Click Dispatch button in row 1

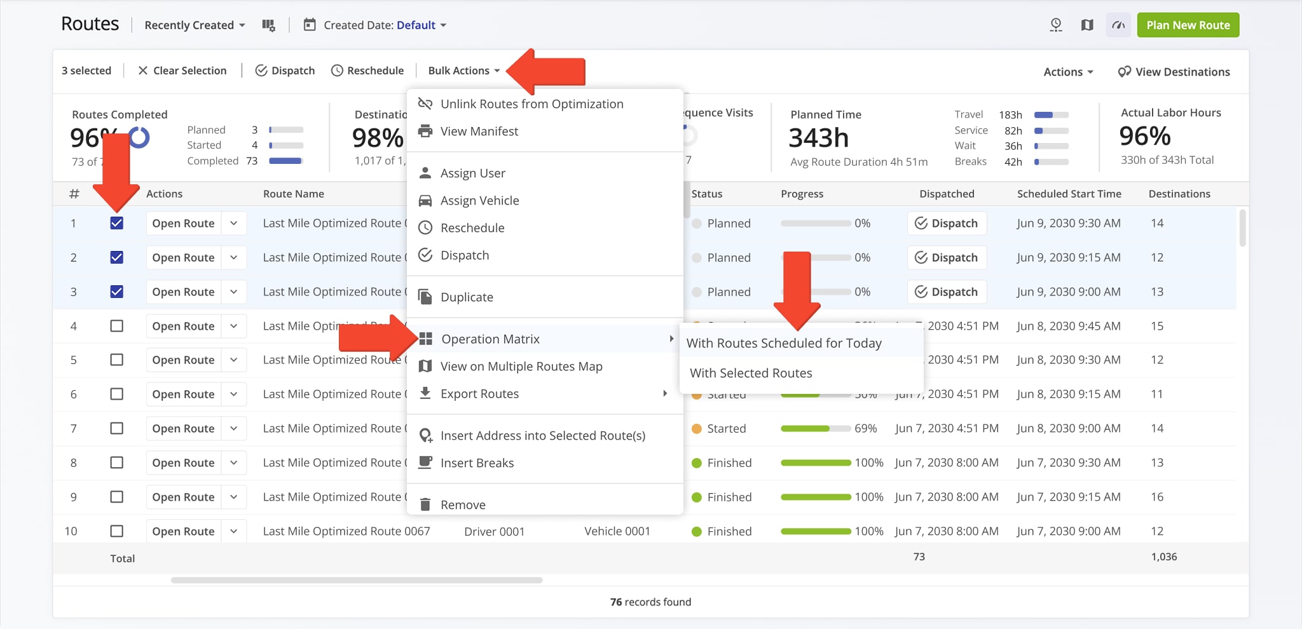(x=947, y=223)
